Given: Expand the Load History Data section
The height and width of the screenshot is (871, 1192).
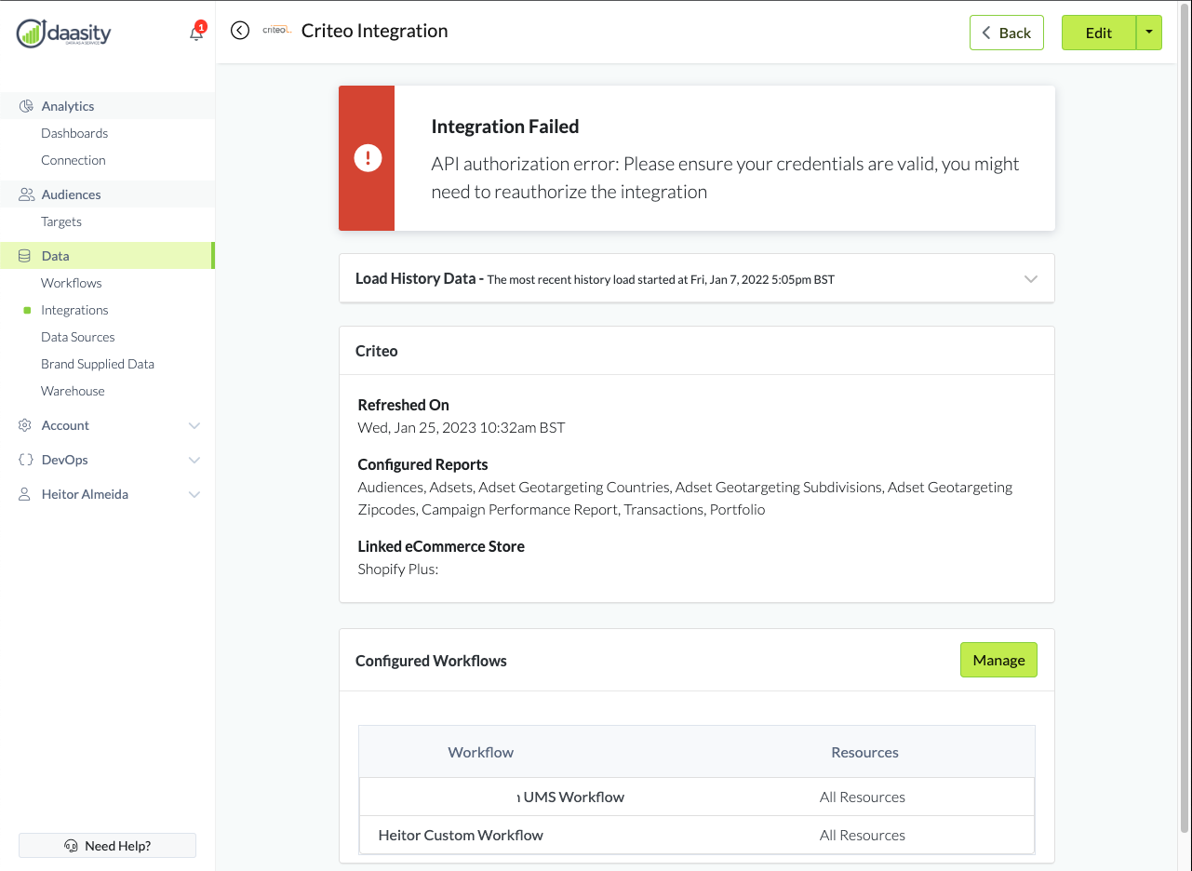Looking at the screenshot, I should [x=1030, y=279].
